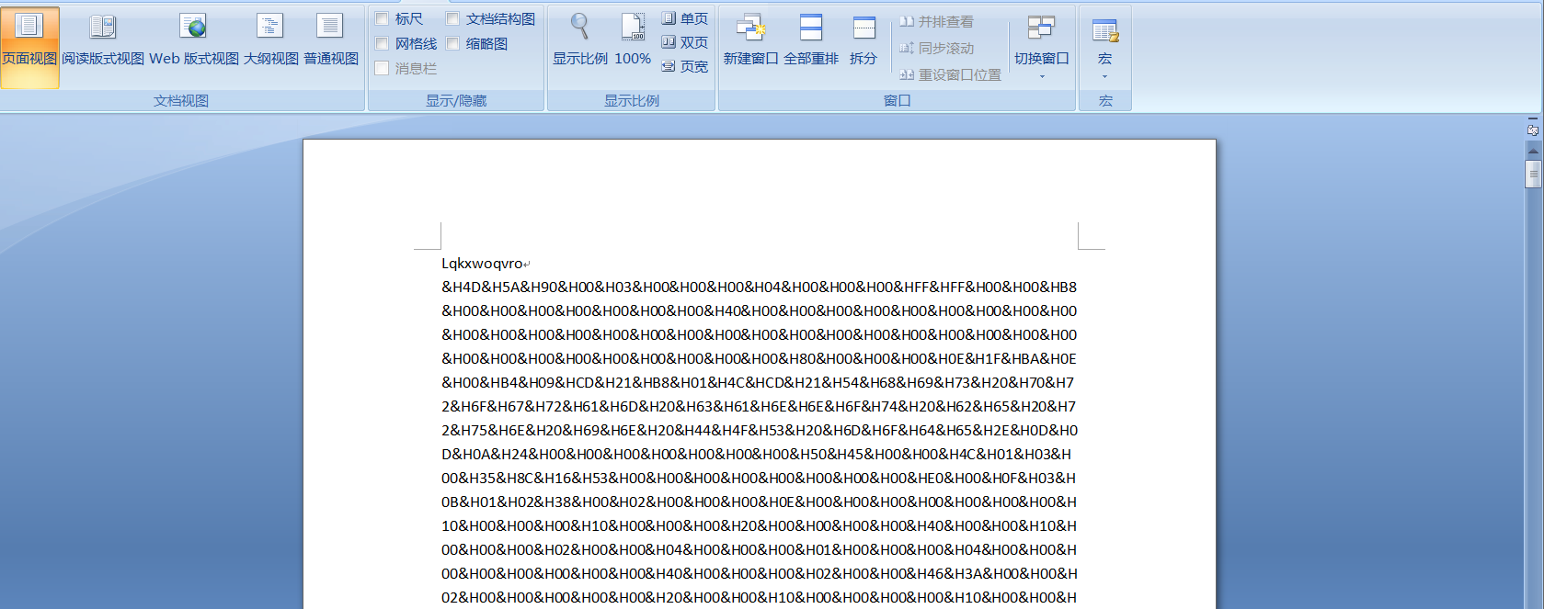
Task: Toggle the 消息栏 message bar checkbox
Action: (382, 68)
